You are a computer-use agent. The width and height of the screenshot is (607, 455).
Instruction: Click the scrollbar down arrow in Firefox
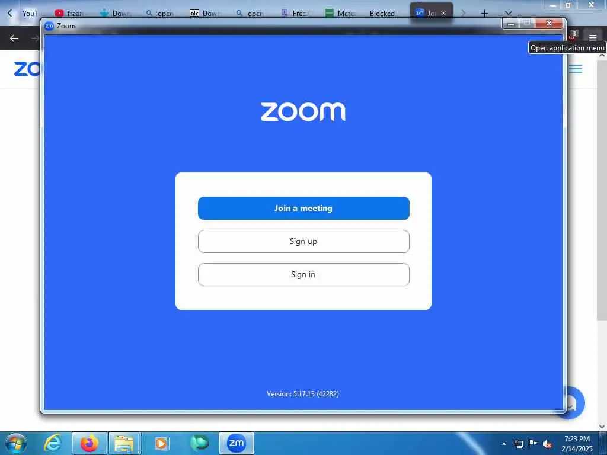[x=602, y=427]
